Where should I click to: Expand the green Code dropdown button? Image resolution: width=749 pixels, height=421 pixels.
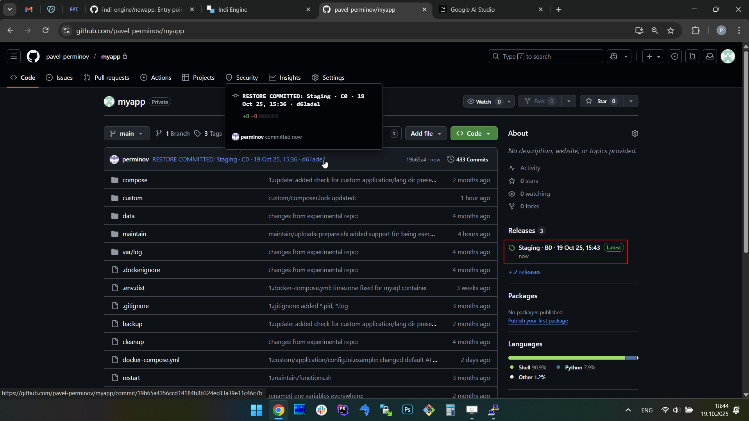(x=474, y=133)
